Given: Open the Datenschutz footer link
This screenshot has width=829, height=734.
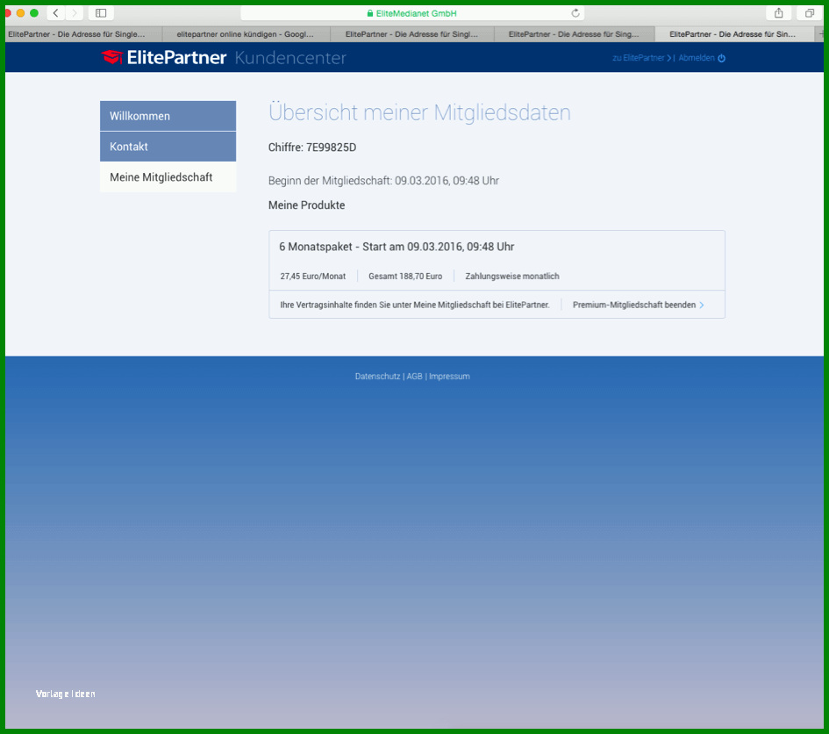Looking at the screenshot, I should coord(377,377).
